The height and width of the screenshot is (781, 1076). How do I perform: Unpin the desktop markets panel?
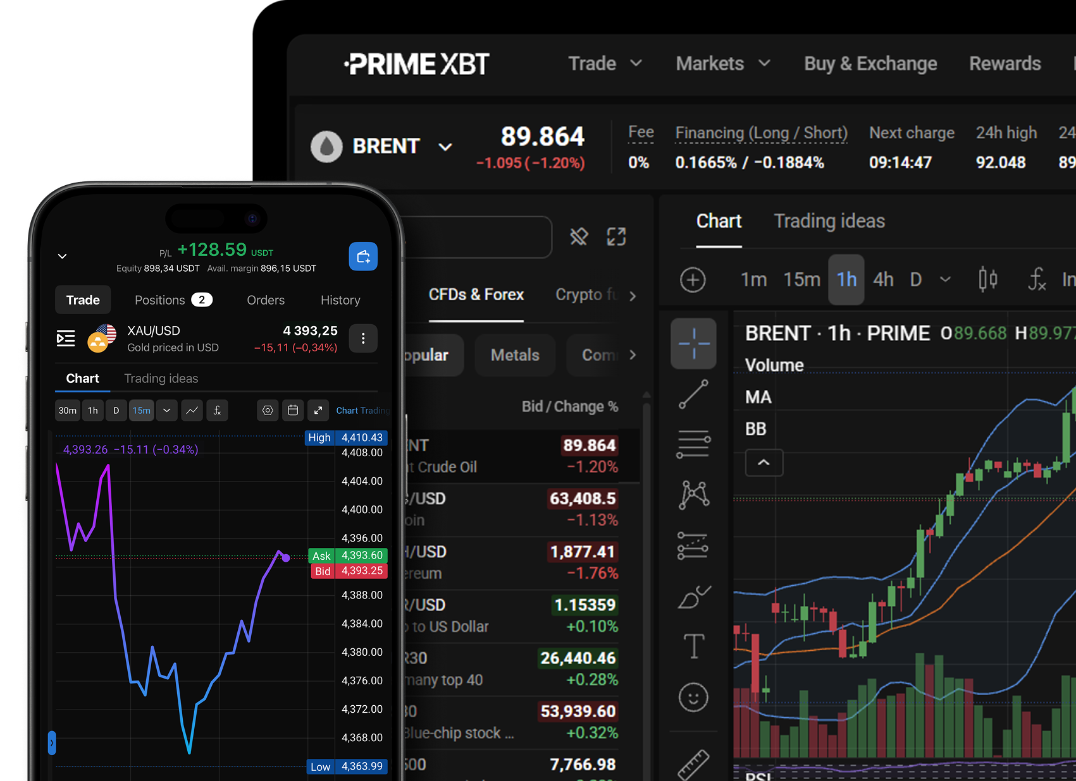click(x=579, y=237)
